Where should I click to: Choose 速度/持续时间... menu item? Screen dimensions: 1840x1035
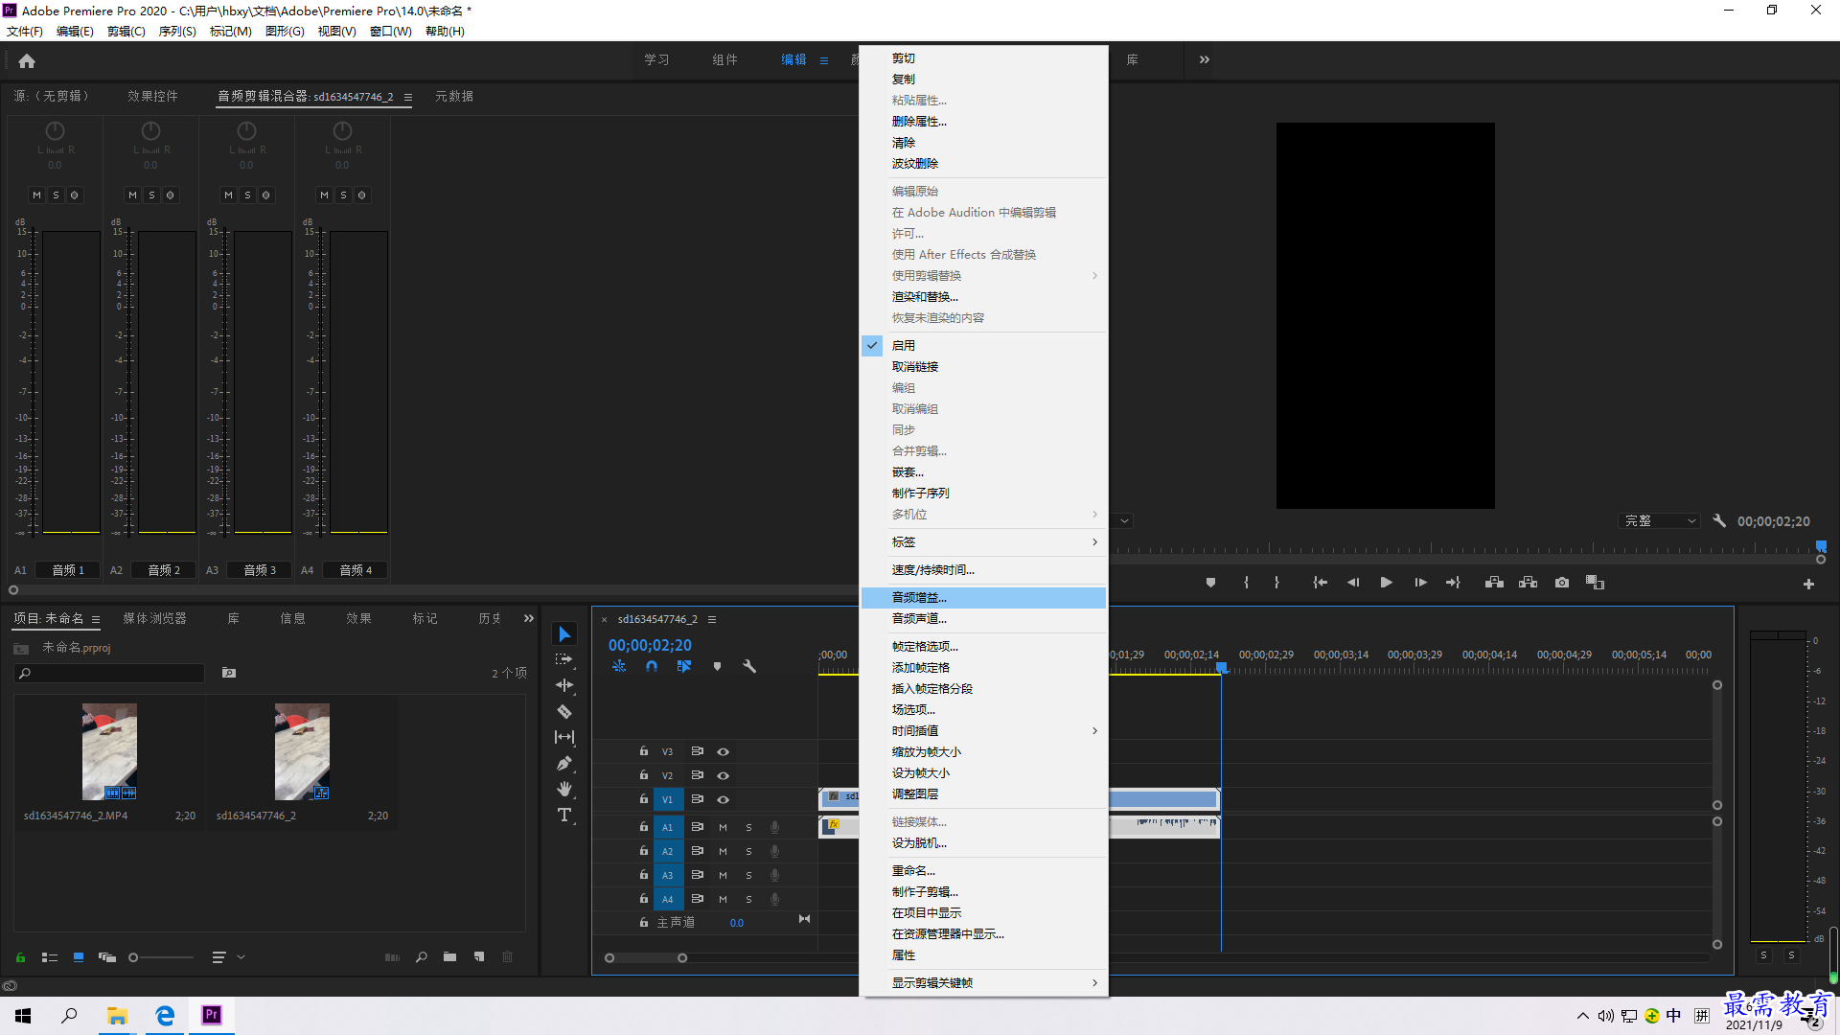point(984,570)
